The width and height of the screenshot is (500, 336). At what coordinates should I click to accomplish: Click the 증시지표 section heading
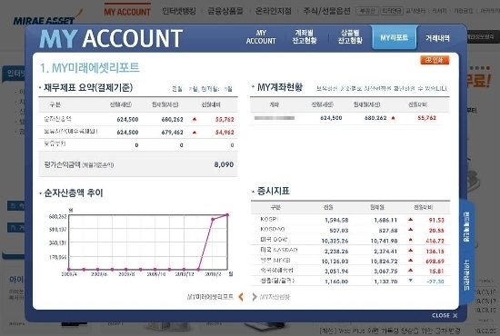[x=274, y=191]
